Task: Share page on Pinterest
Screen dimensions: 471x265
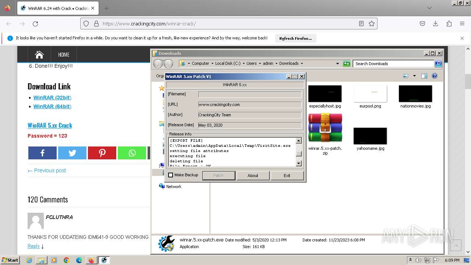Action: pyautogui.click(x=102, y=153)
